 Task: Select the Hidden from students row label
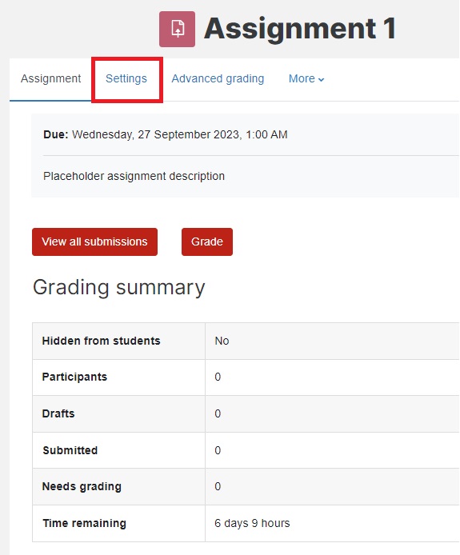(x=102, y=341)
